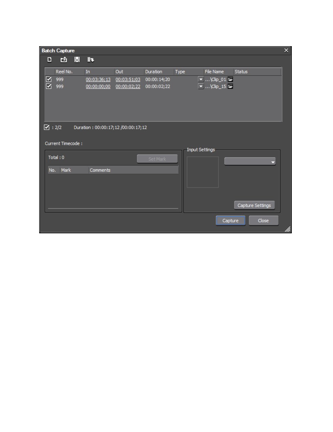
Task: Open Type dropdown for Clip_15 row
Action: pyautogui.click(x=201, y=86)
